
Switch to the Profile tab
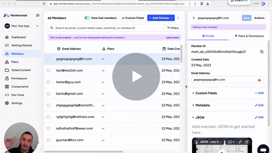(208, 36)
